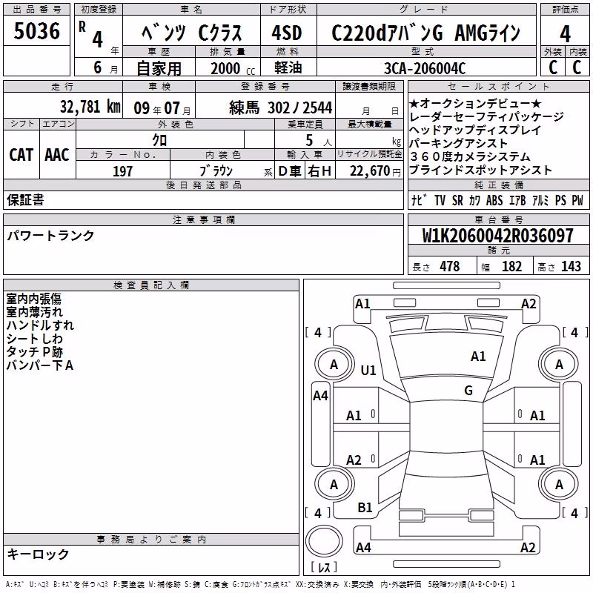Select sales point レーダーセーフティパッケージ
593x593 pixels.
click(x=486, y=116)
